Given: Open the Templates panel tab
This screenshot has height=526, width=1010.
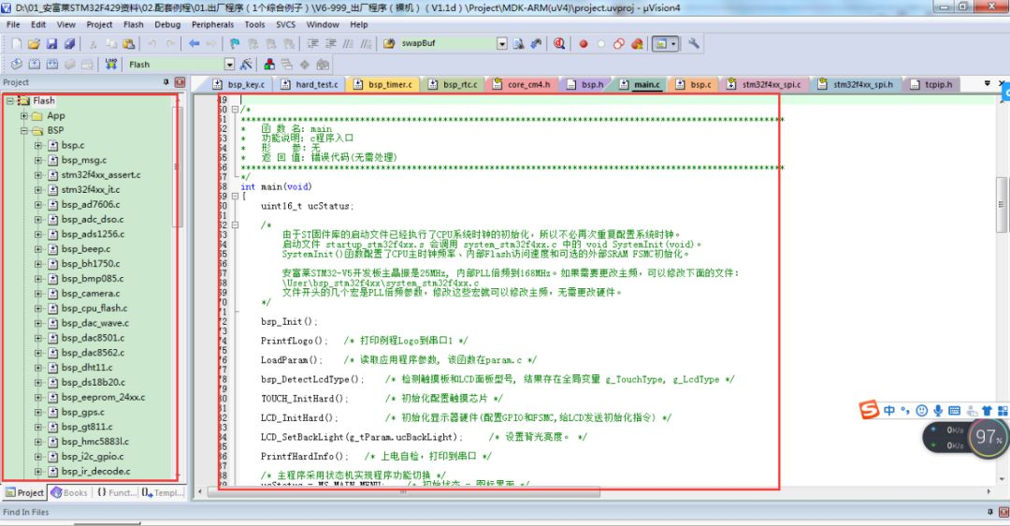Looking at the screenshot, I should [163, 492].
